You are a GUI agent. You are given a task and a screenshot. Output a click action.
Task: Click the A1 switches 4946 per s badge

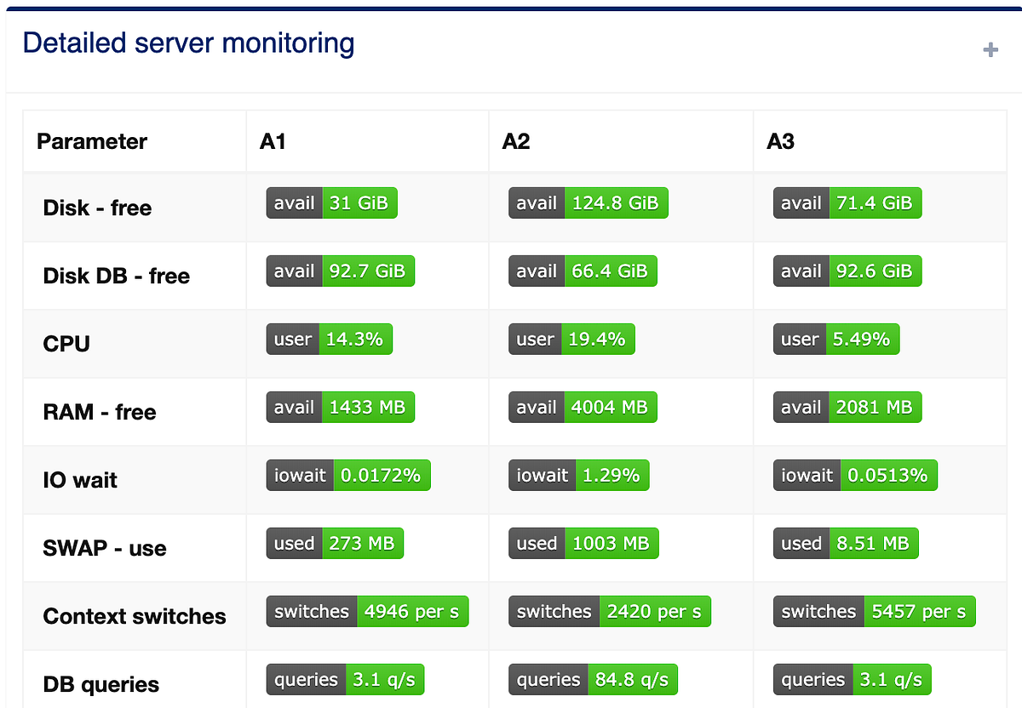coord(367,611)
